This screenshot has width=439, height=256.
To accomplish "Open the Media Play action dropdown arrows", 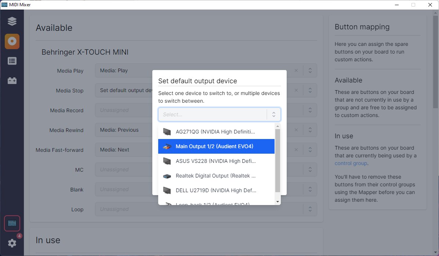I will tap(310, 71).
